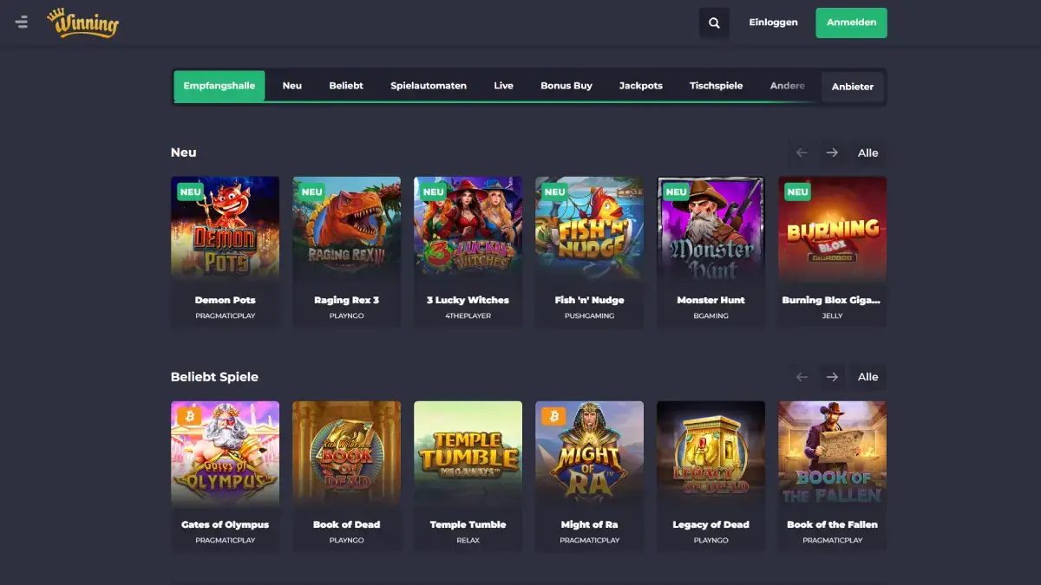Click the Einloggen link
Screen dimensions: 1041x585
(773, 23)
